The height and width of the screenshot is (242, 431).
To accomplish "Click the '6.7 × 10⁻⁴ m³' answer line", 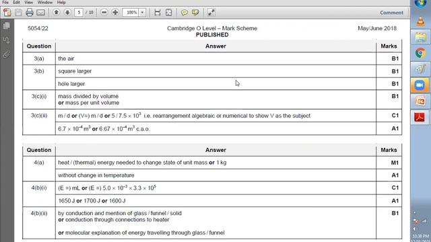I will pyautogui.click(x=104, y=128).
